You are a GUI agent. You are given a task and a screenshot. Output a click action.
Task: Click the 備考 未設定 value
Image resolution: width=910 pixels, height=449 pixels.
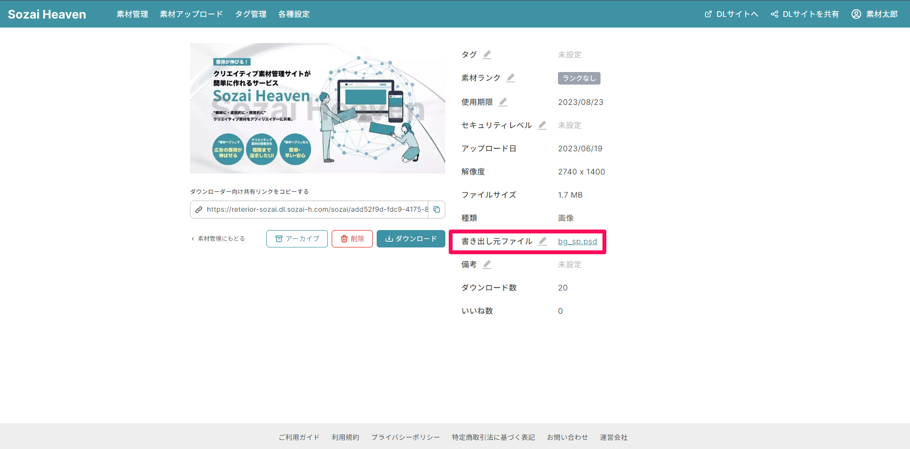pos(570,264)
